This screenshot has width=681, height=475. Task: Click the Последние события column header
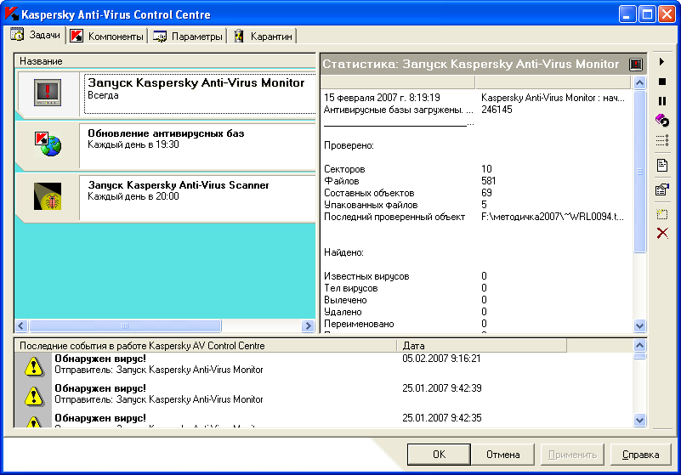click(x=206, y=346)
